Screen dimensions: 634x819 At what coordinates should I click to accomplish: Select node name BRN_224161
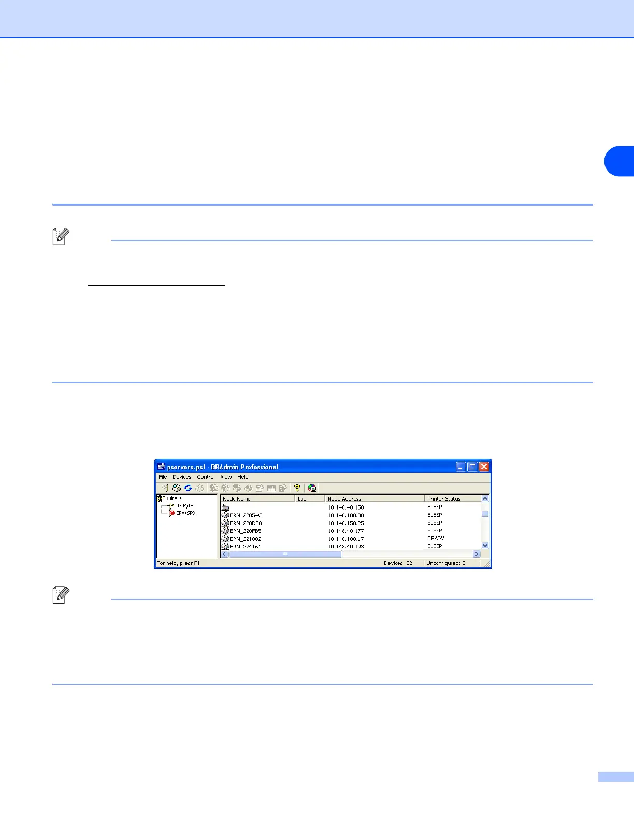246,546
